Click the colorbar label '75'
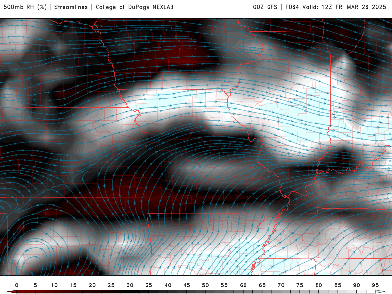Viewport: 392px width, 294px height. (300, 285)
